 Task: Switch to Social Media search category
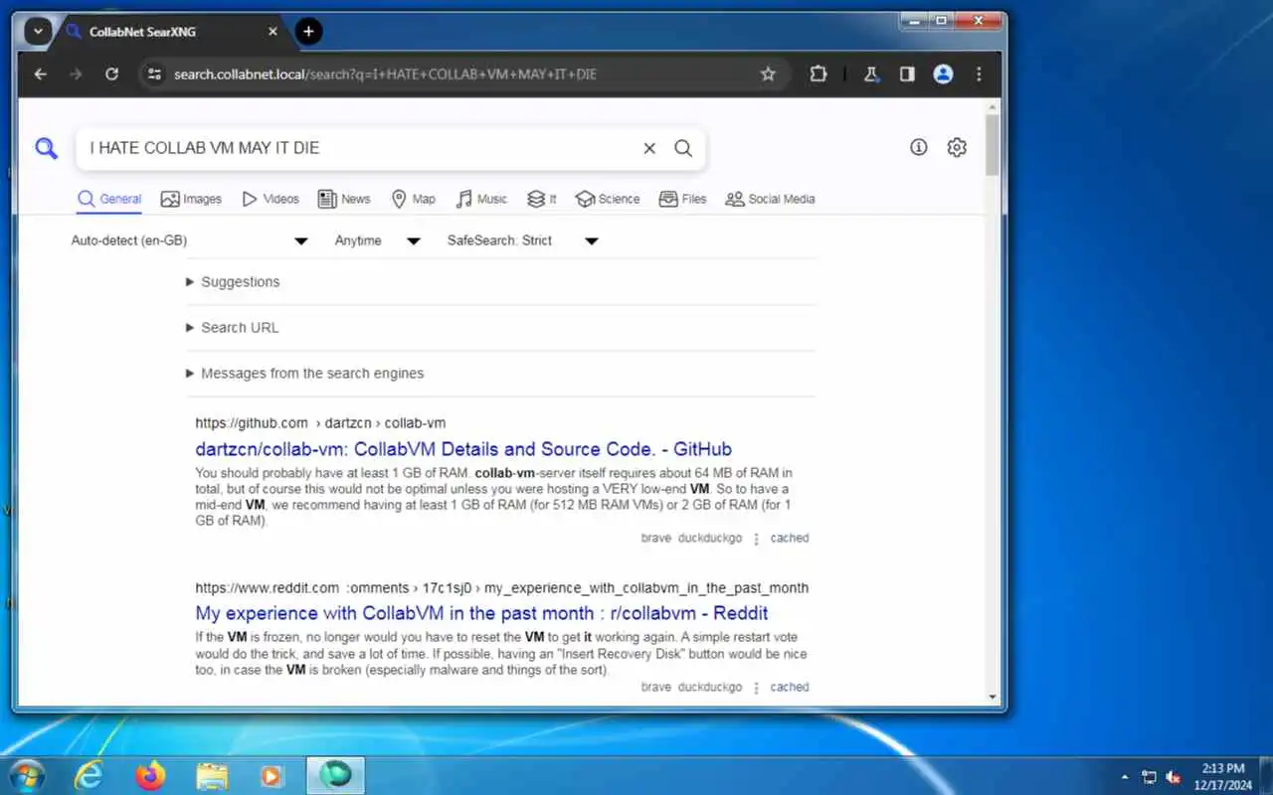point(770,199)
